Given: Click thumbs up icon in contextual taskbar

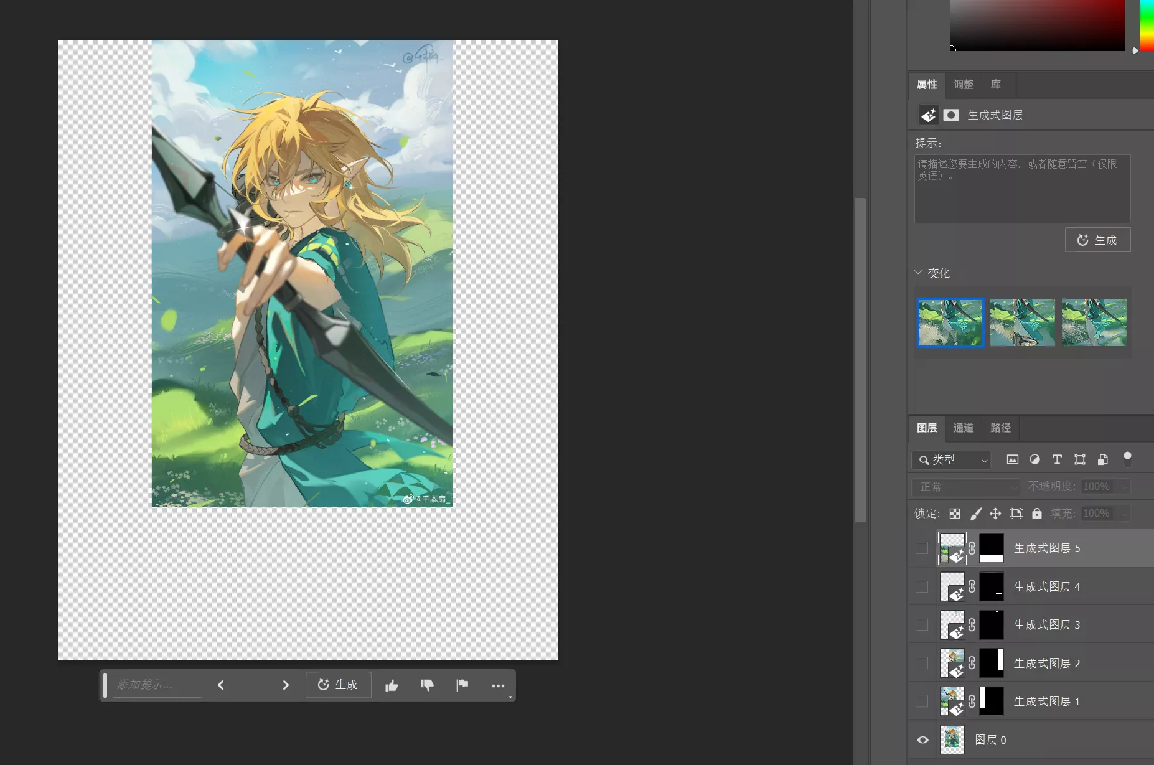Looking at the screenshot, I should (392, 685).
